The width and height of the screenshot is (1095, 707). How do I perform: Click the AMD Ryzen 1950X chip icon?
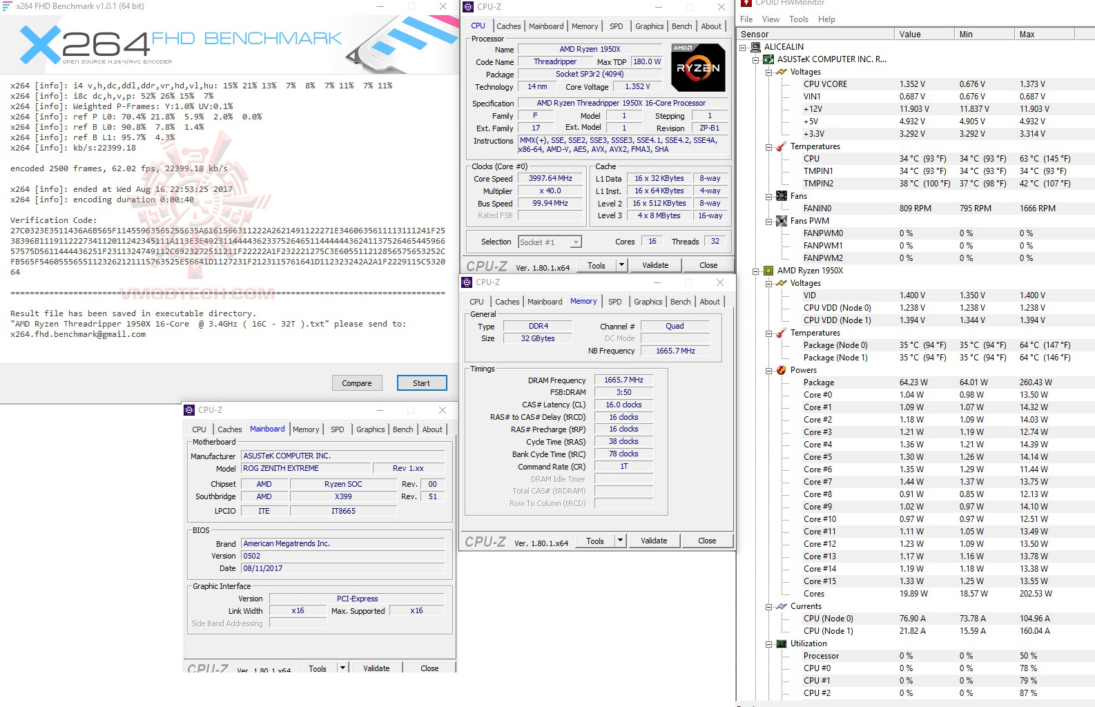768,271
